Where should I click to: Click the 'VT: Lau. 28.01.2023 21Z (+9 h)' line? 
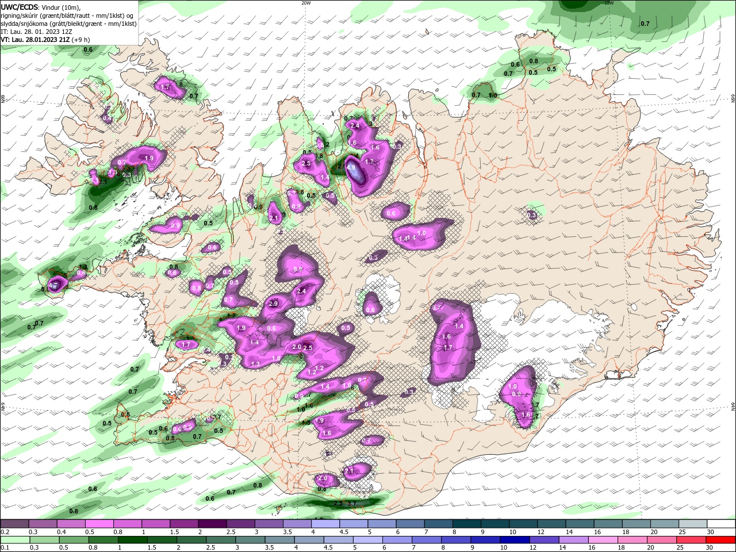(x=45, y=40)
